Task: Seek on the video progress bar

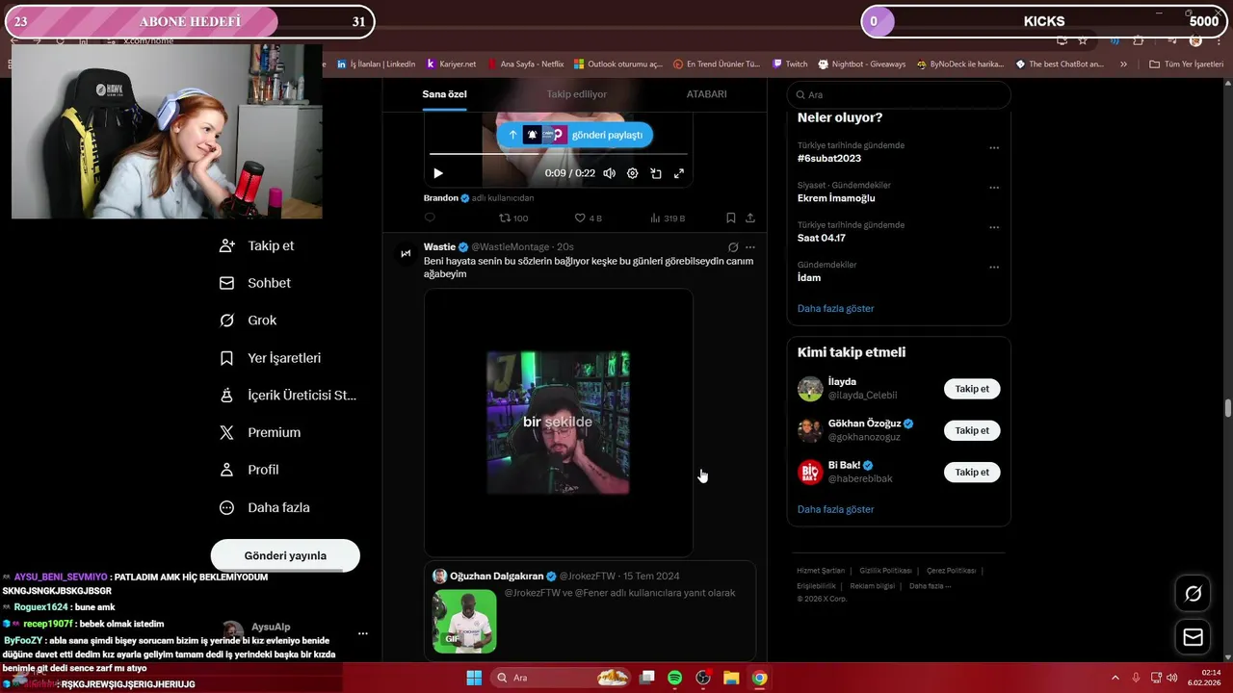Action: (x=559, y=154)
